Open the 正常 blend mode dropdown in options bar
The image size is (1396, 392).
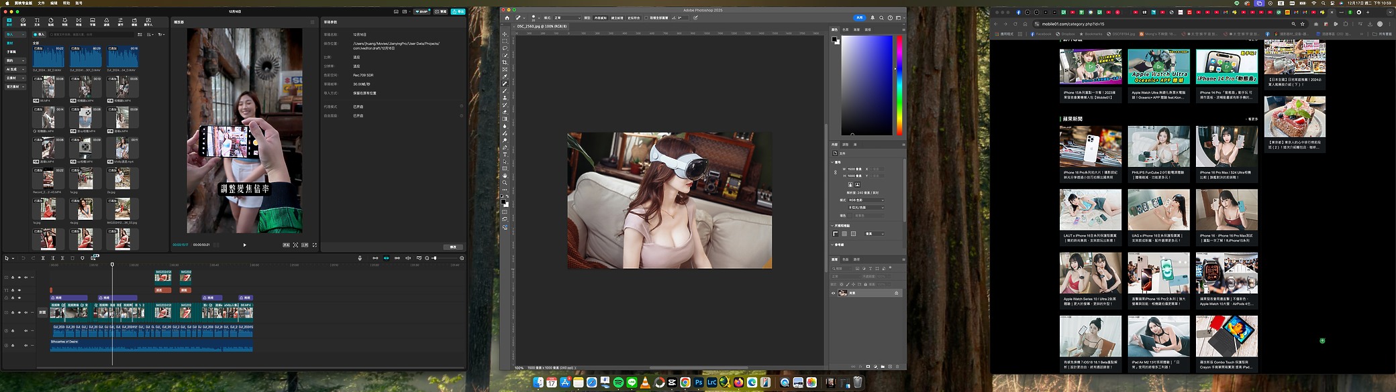coord(566,18)
